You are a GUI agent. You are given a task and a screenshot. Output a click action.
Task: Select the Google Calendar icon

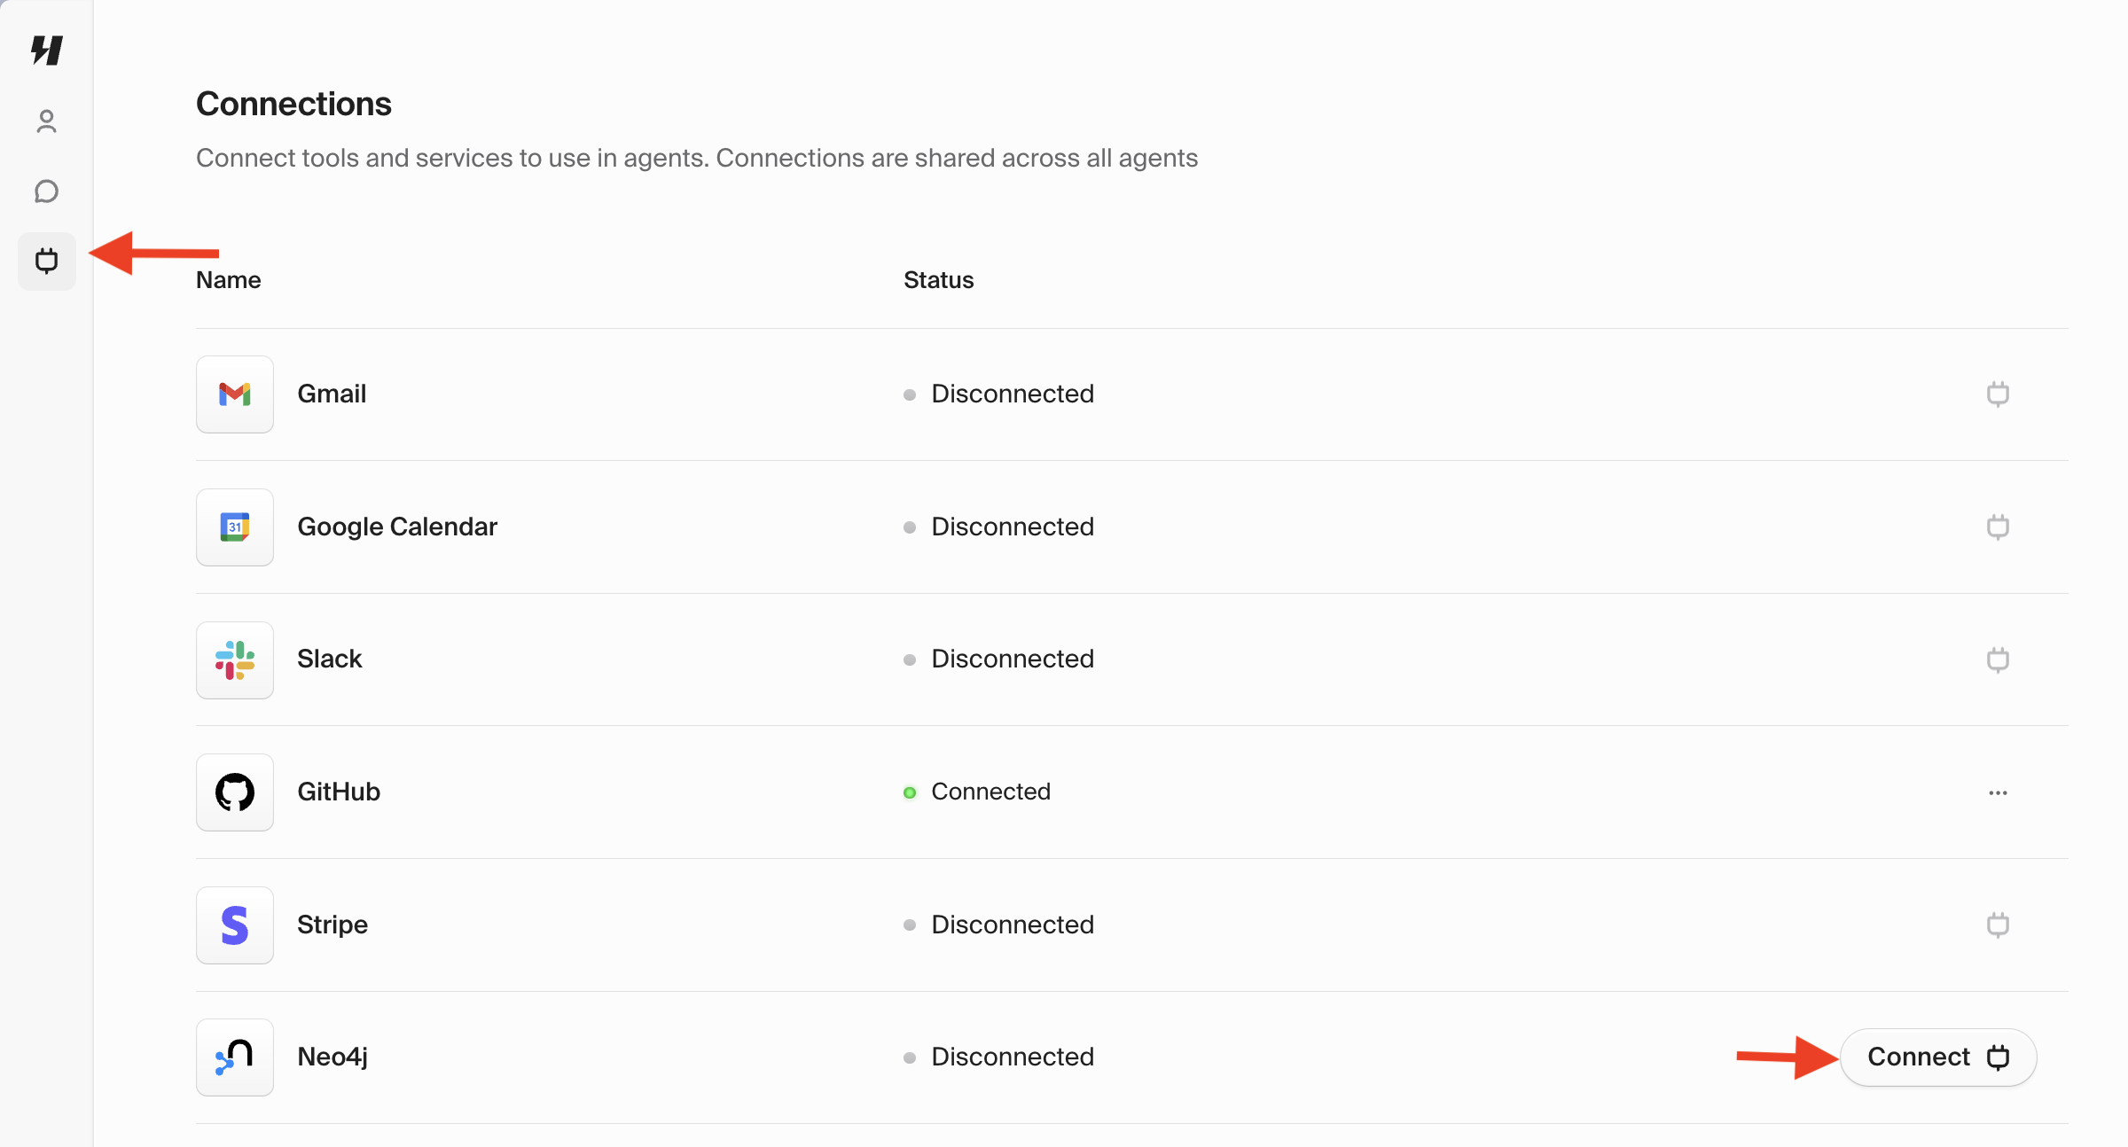click(234, 527)
